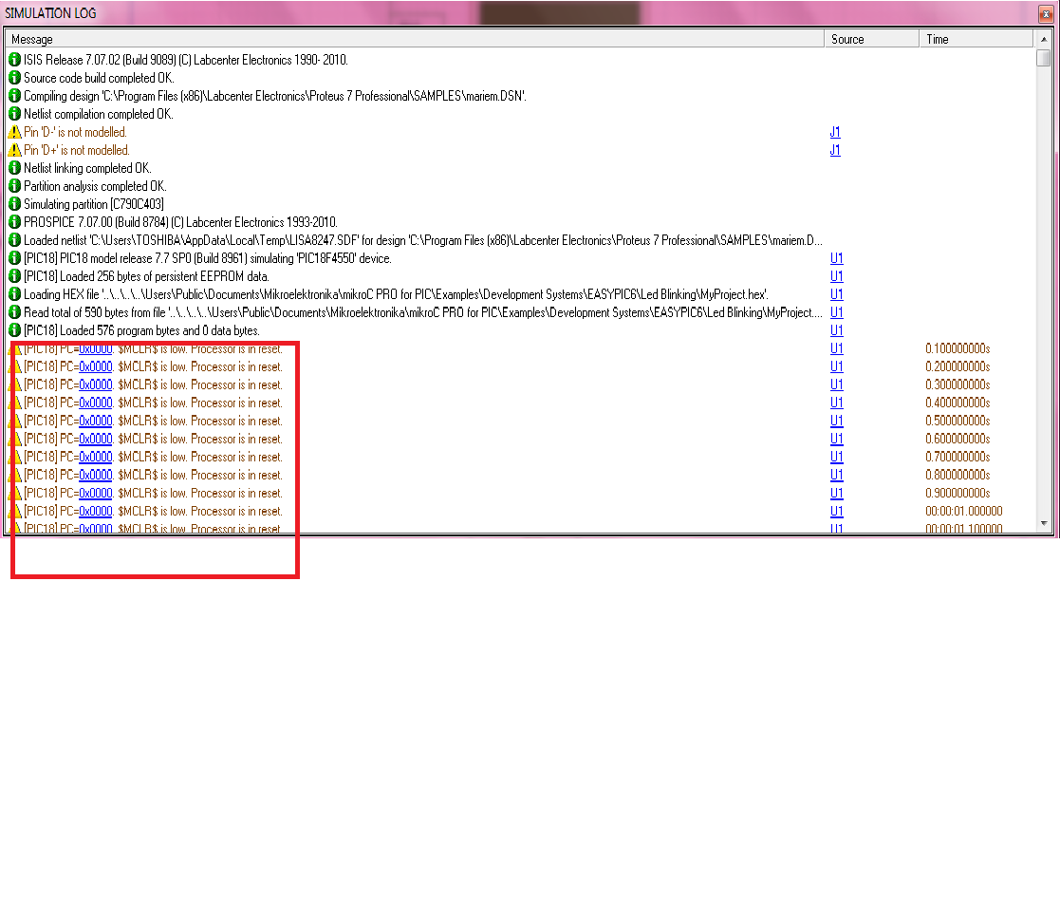The height and width of the screenshot is (900, 1060).
Task: Open U1 link for Read total of 590 bytes row
Action: coord(836,312)
